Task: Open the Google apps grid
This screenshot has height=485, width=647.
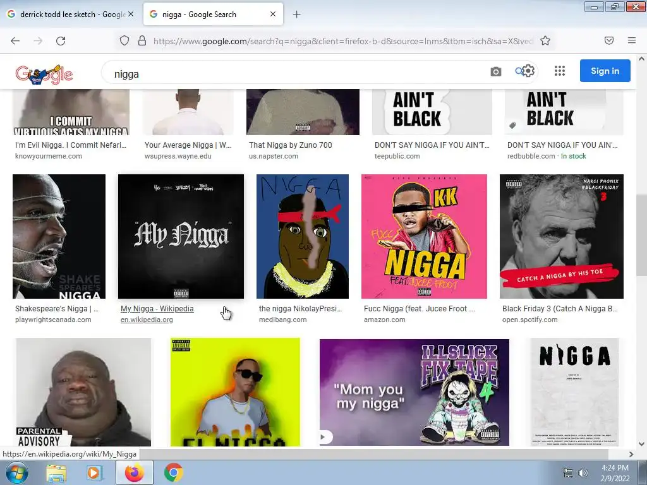Action: [x=560, y=71]
